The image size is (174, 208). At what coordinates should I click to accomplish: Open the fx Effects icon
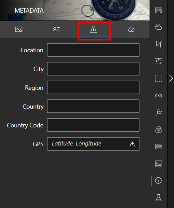[x=159, y=112]
